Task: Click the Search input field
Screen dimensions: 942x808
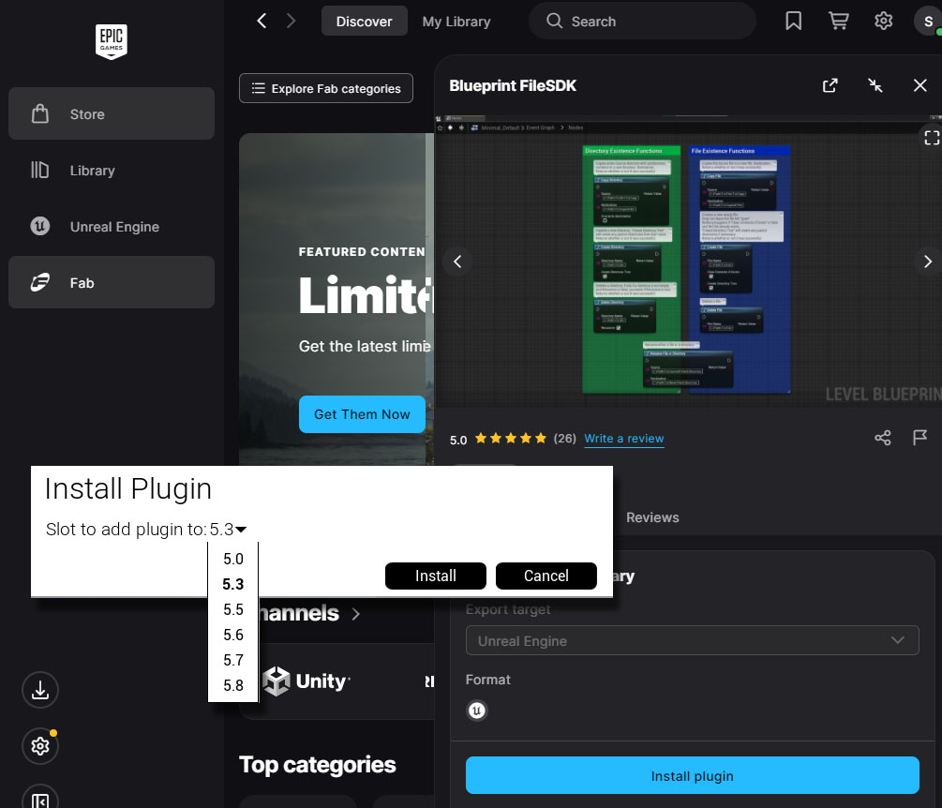Action: point(642,21)
